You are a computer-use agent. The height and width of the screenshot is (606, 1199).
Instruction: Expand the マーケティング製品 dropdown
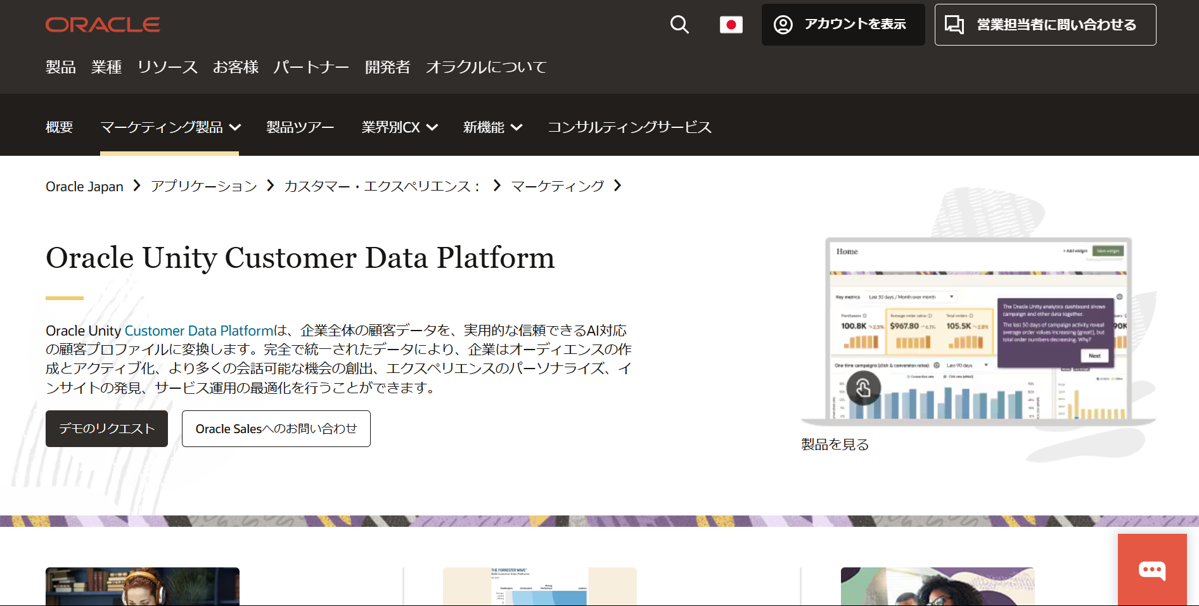(x=170, y=127)
